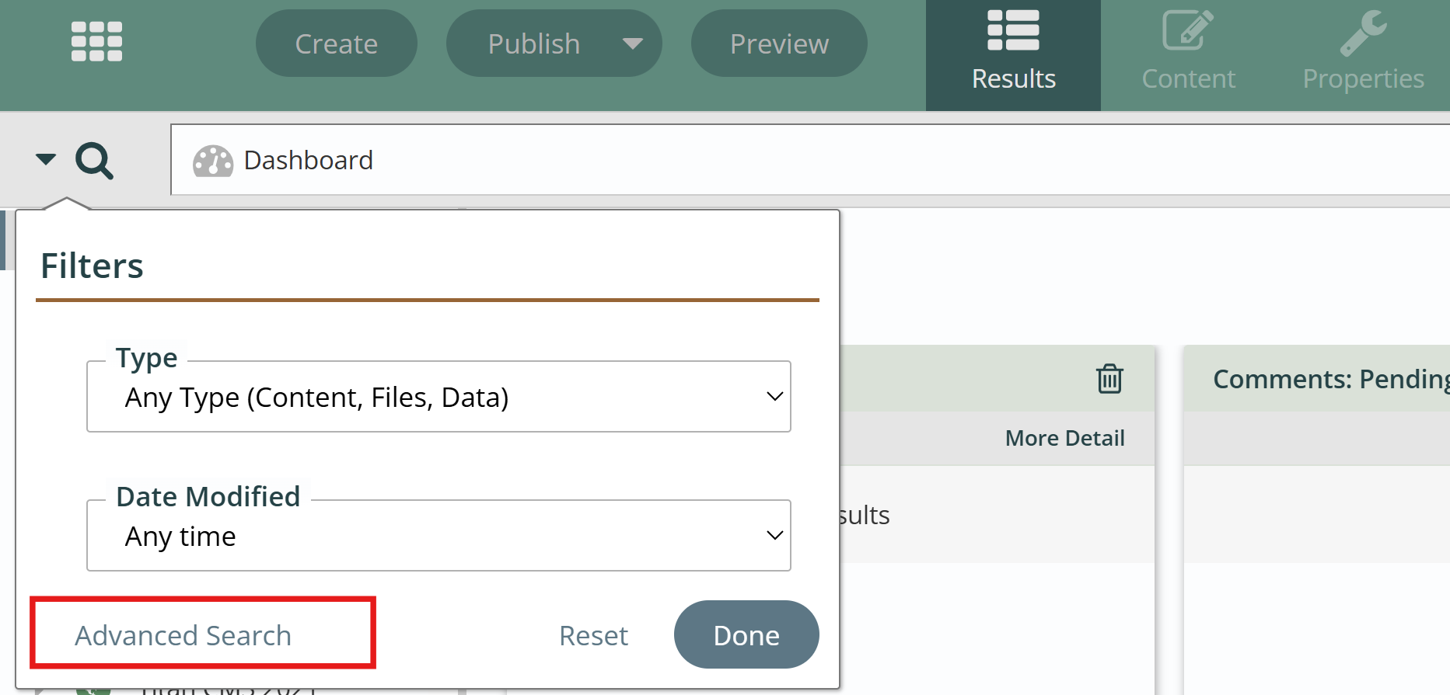Expand the Publish dropdown arrow
The width and height of the screenshot is (1450, 695).
[x=633, y=43]
